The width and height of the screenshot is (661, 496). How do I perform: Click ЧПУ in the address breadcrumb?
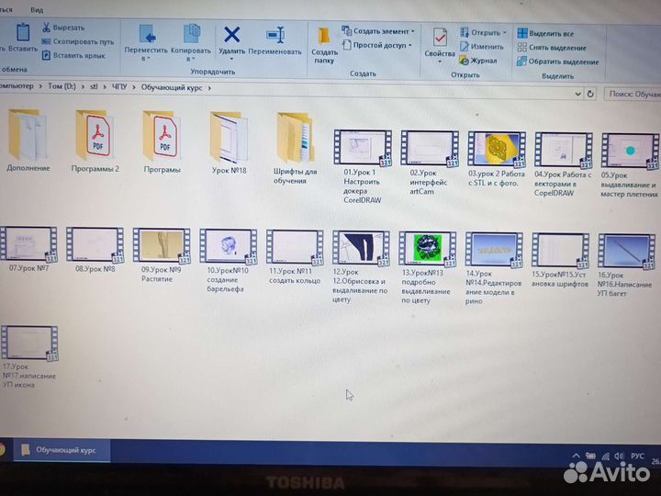point(121,87)
